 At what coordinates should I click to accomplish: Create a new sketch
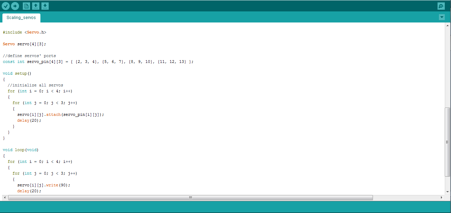pyautogui.click(x=27, y=6)
